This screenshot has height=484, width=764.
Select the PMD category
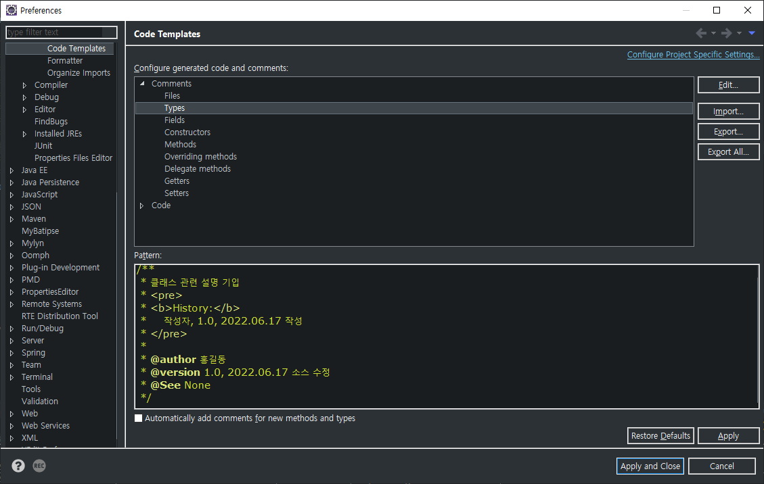(x=30, y=280)
